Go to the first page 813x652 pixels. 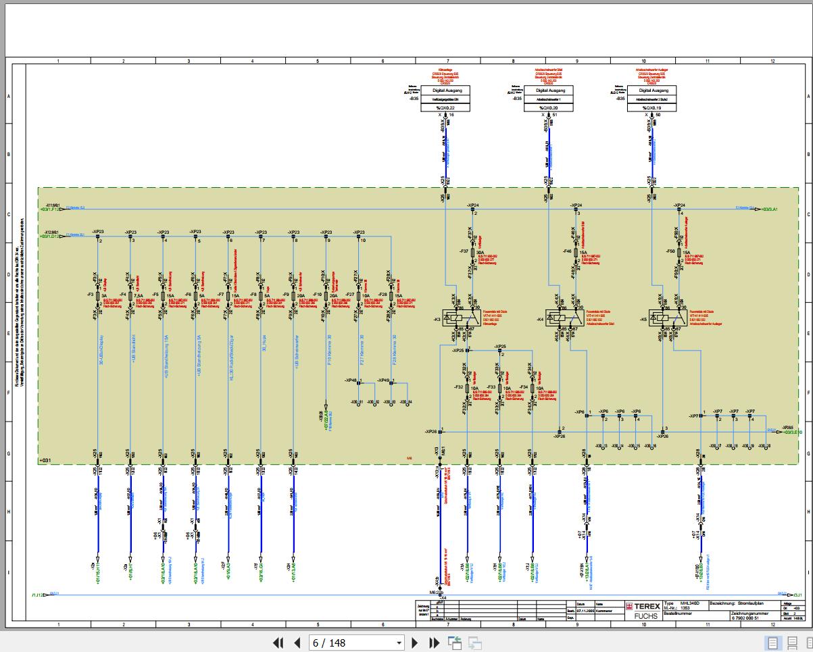click(x=278, y=643)
